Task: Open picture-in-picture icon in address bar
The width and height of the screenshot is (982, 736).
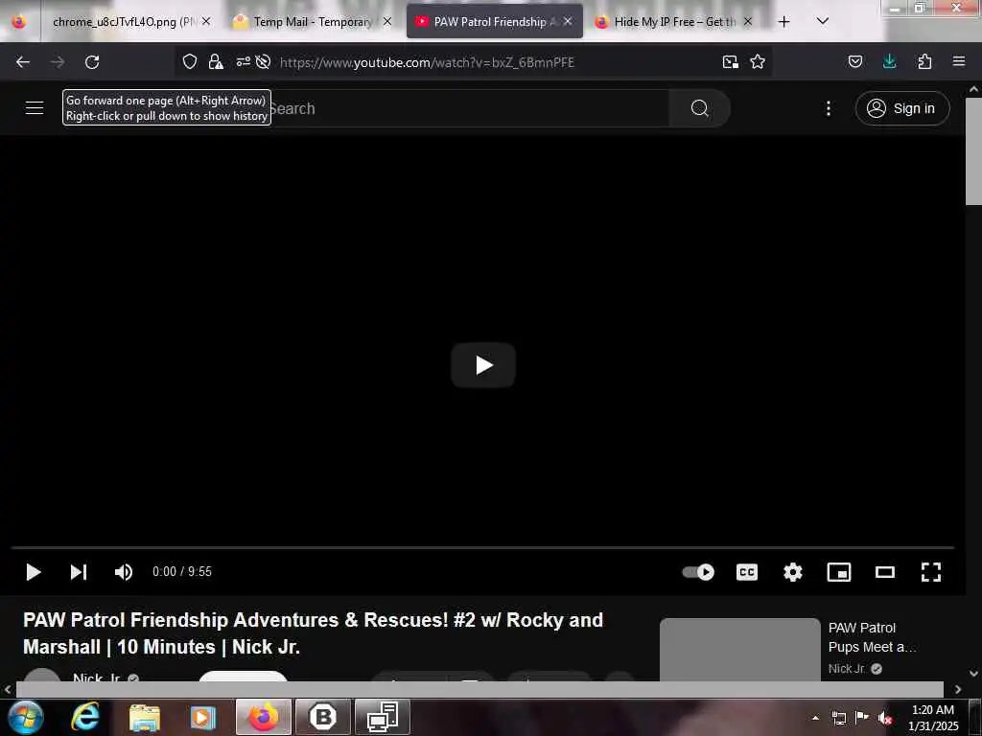Action: point(730,61)
